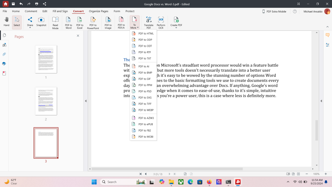Take a Snapshot
Image resolution: width=332 pixels, height=187 pixels.
(x=41, y=22)
